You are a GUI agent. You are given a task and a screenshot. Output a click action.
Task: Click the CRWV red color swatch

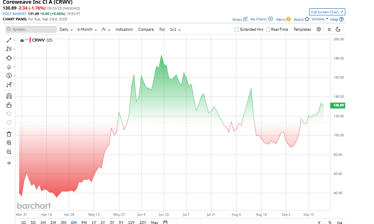pyautogui.click(x=30, y=40)
